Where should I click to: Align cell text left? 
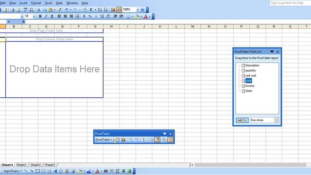(x=59, y=16)
